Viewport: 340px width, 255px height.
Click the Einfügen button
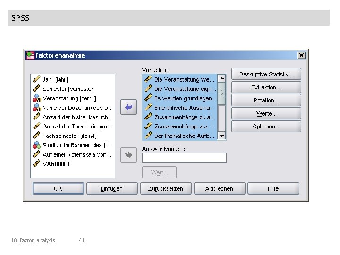tap(112, 188)
